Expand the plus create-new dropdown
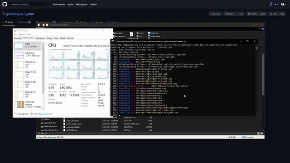Image resolution: width=290 pixels, height=163 pixels. pos(276,5)
